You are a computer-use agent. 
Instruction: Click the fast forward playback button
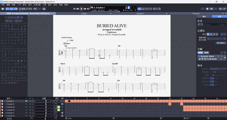tap(85, 9)
